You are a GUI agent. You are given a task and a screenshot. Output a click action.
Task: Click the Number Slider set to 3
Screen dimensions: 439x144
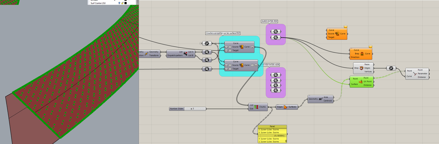(x=188, y=109)
